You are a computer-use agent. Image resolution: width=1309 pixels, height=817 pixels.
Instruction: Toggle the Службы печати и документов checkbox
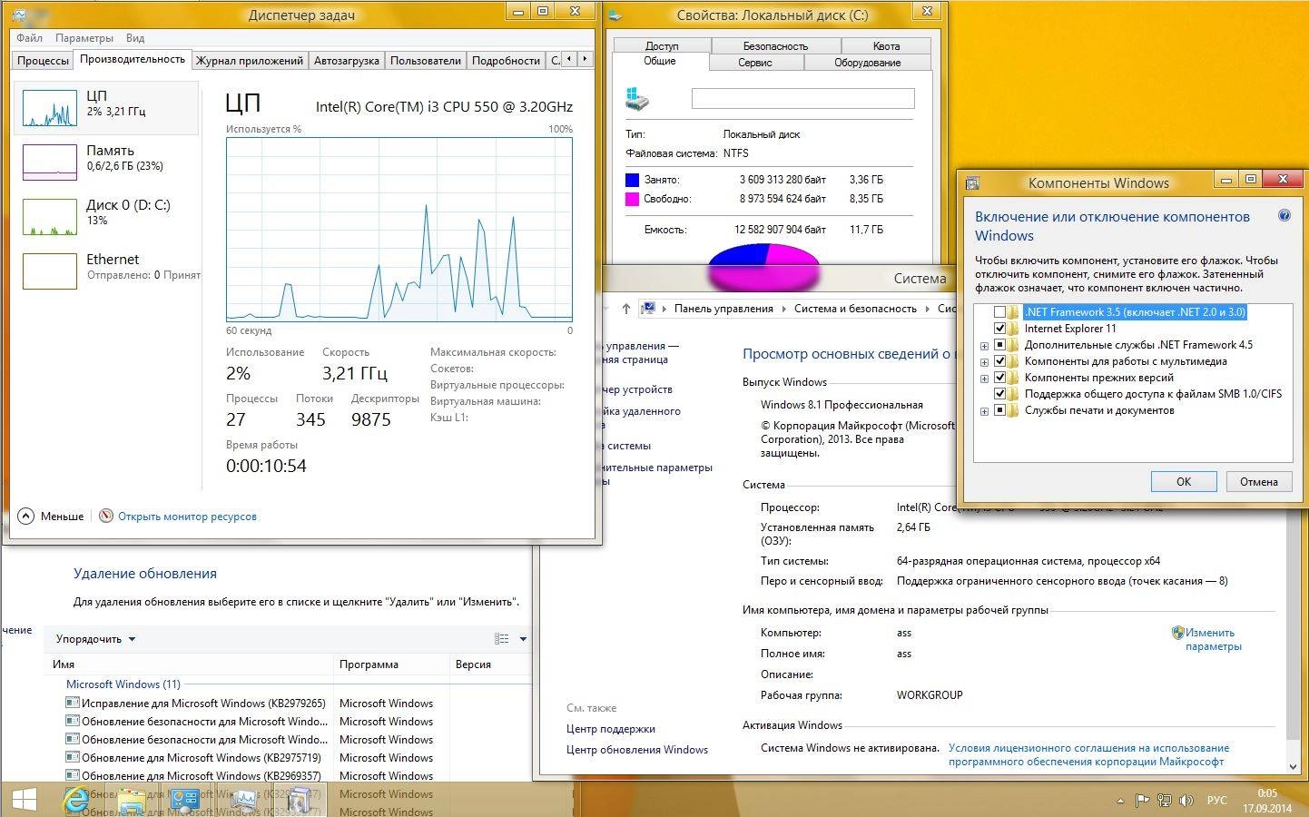(999, 410)
